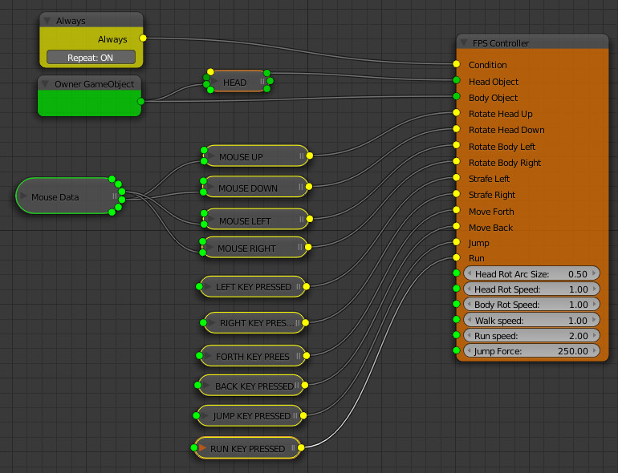
Task: Select the MOUSE DOWN node
Action: [248, 188]
